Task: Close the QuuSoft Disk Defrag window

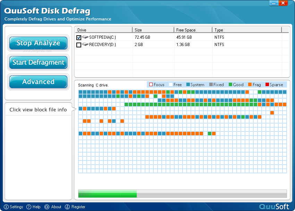Action: click(283, 3)
